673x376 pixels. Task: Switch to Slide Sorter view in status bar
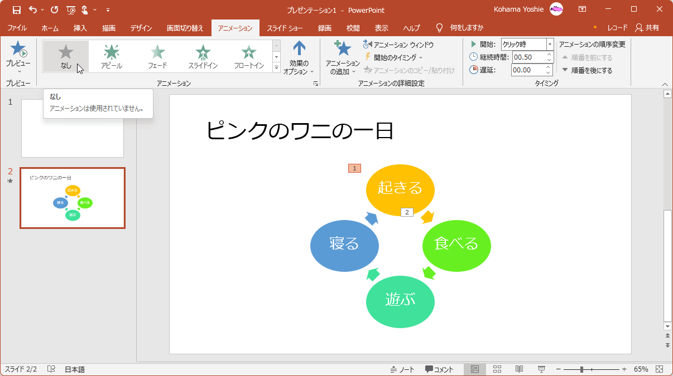[497, 369]
